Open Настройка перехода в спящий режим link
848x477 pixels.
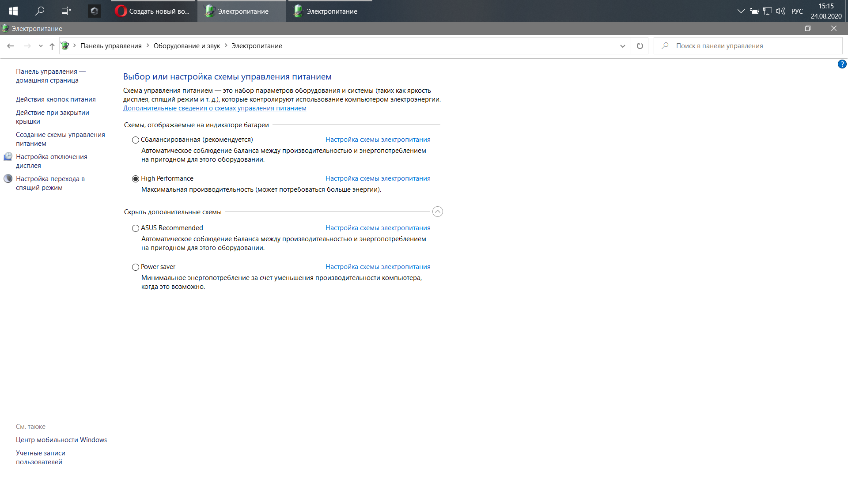(x=50, y=183)
